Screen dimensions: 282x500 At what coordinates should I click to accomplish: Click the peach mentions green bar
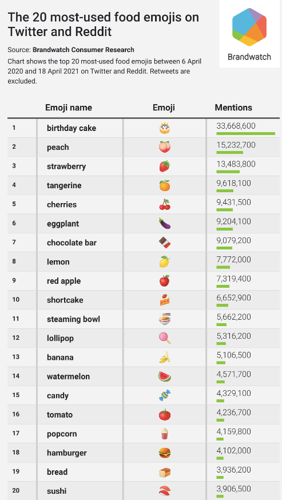230,152
